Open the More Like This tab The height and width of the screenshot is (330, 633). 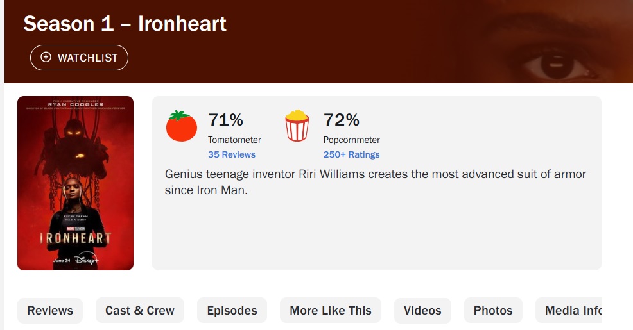tap(331, 311)
